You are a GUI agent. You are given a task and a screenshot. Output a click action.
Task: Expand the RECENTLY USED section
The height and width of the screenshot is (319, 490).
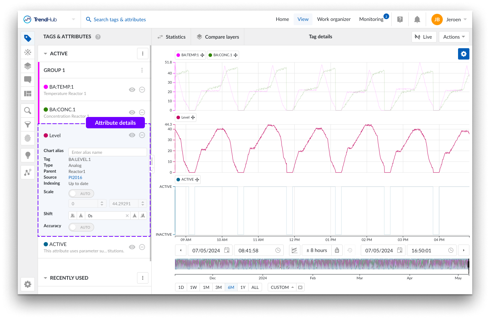(45, 278)
